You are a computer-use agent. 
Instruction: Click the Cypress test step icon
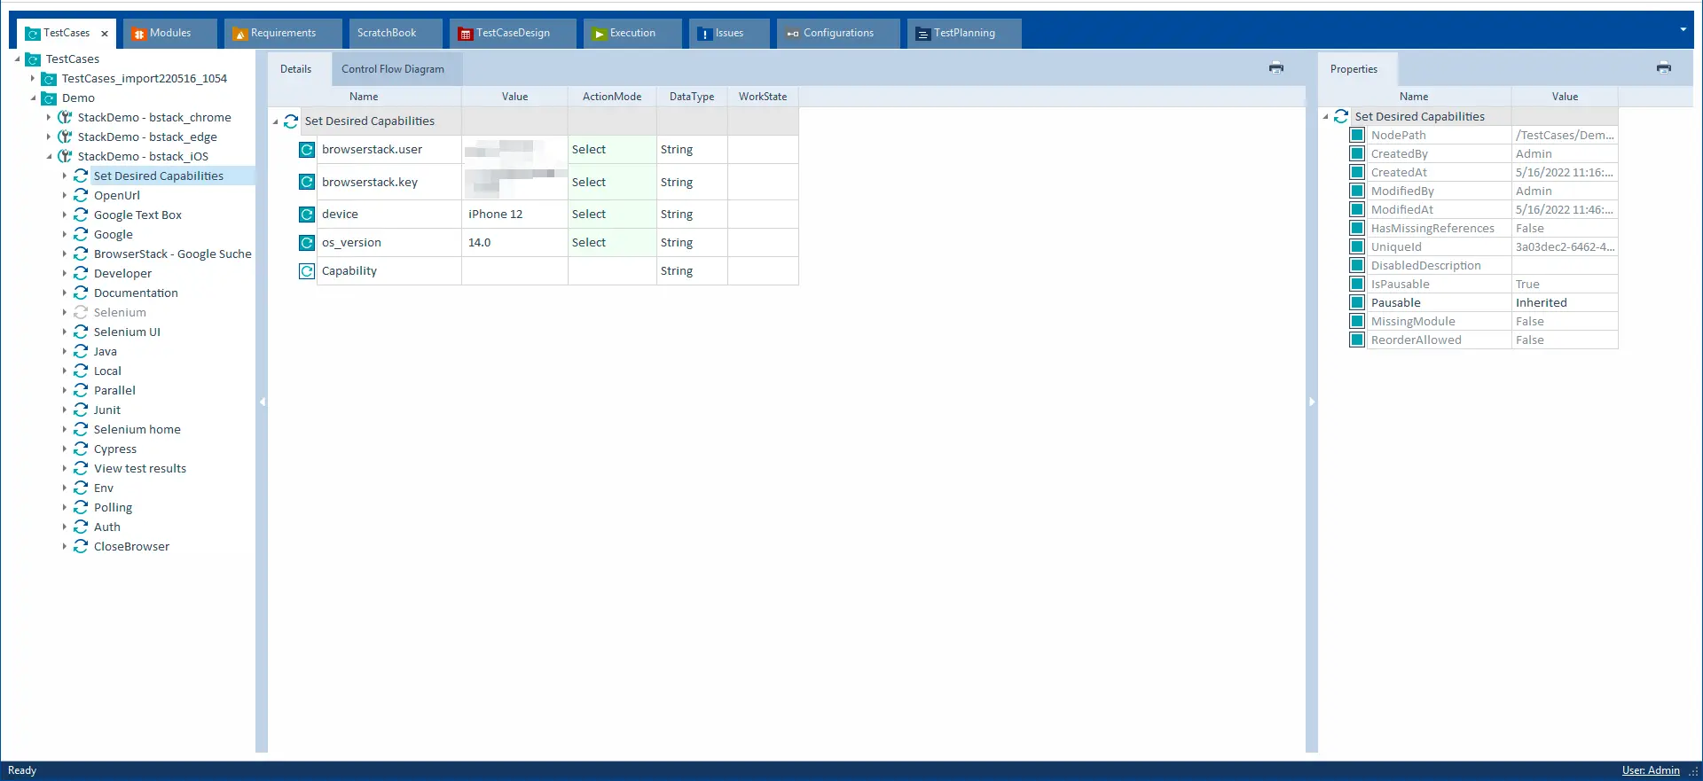(81, 449)
